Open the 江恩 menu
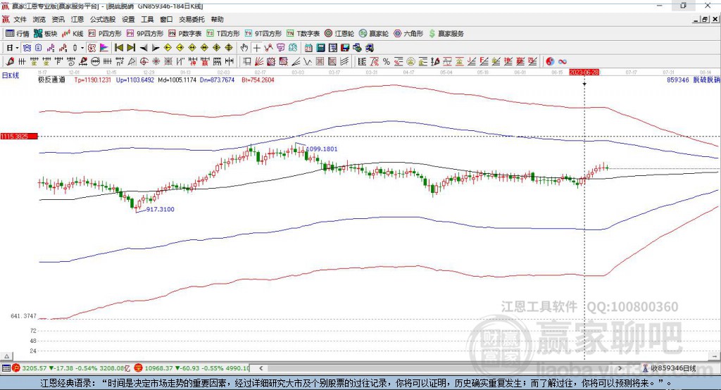The height and width of the screenshot is (390, 721). click(77, 19)
